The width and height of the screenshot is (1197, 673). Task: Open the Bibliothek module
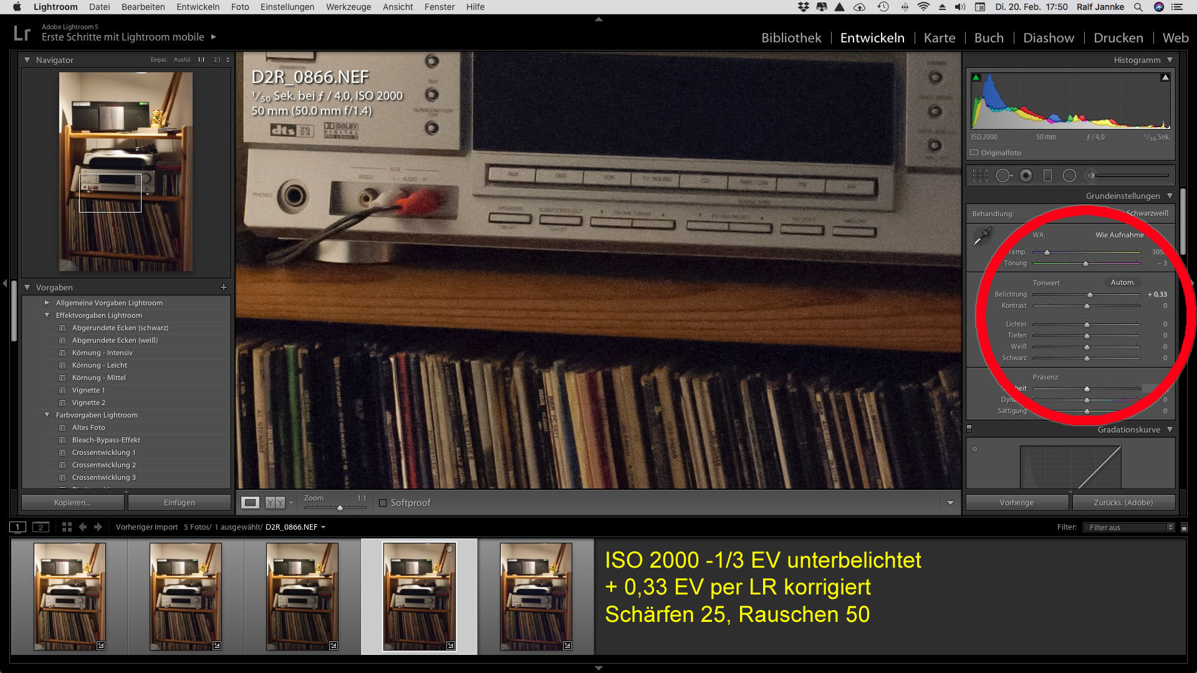[791, 38]
